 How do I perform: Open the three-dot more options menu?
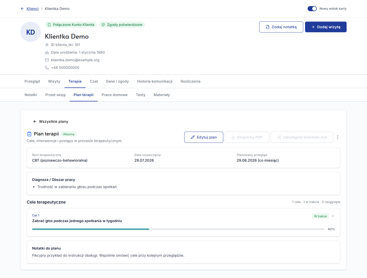[x=338, y=137]
